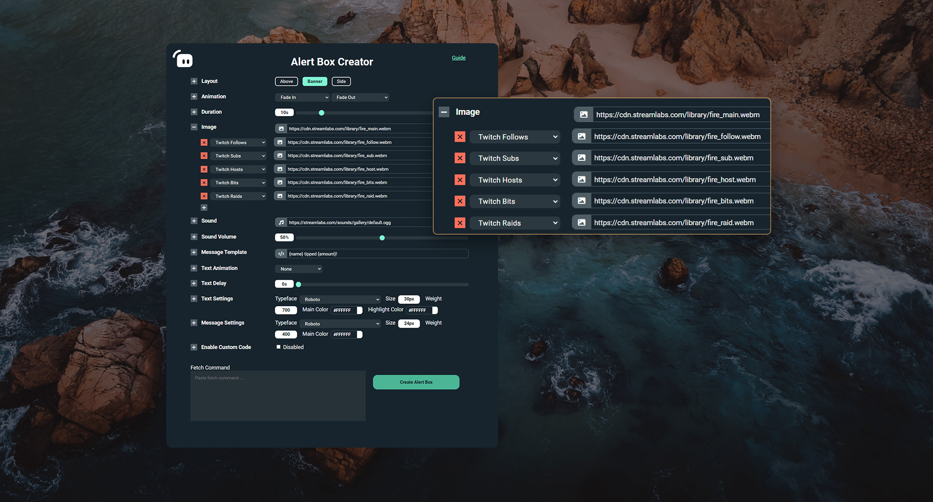Open Twitch Subs dropdown in the form

(x=238, y=156)
